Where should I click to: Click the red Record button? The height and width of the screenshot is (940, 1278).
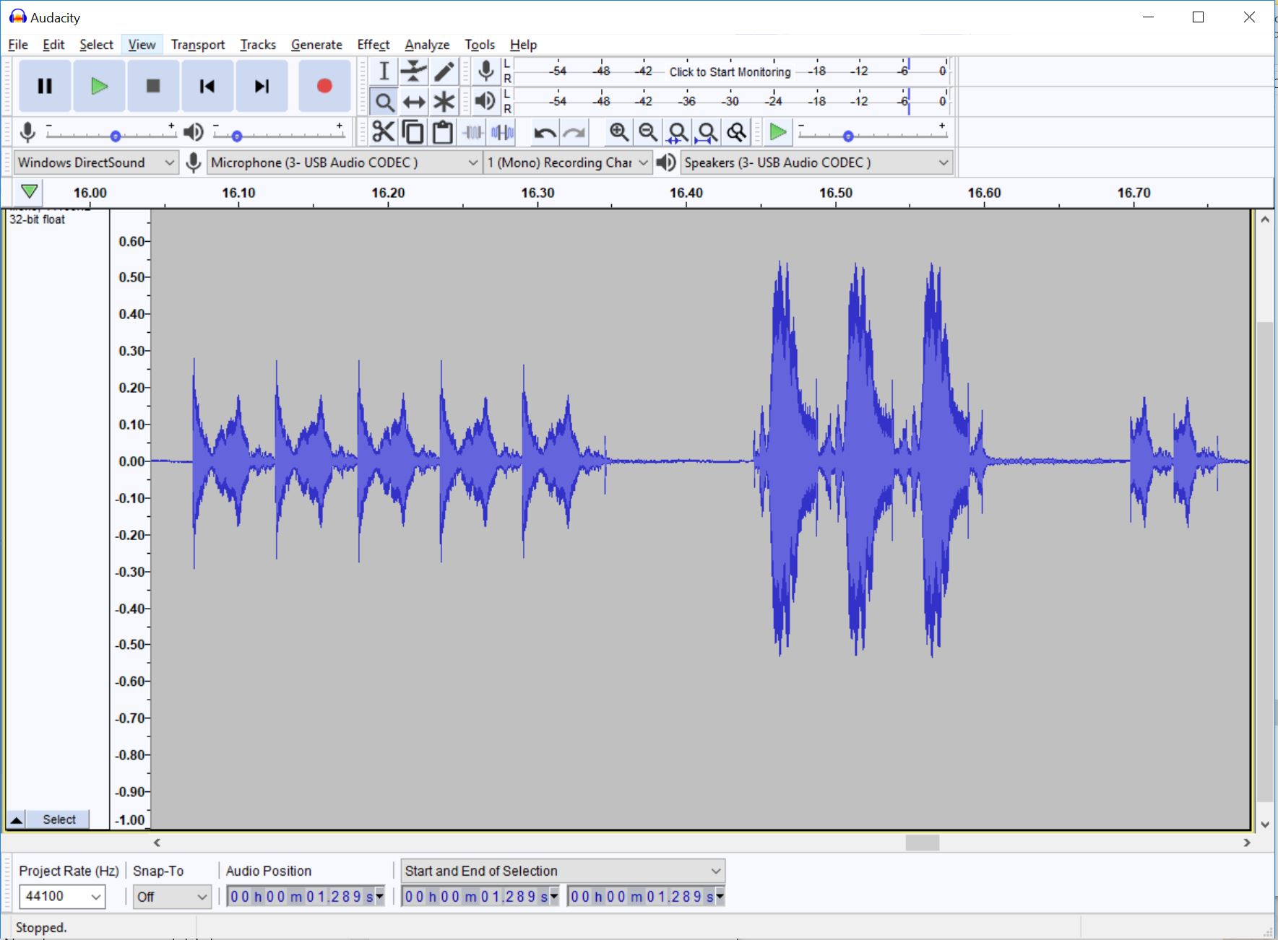click(324, 87)
